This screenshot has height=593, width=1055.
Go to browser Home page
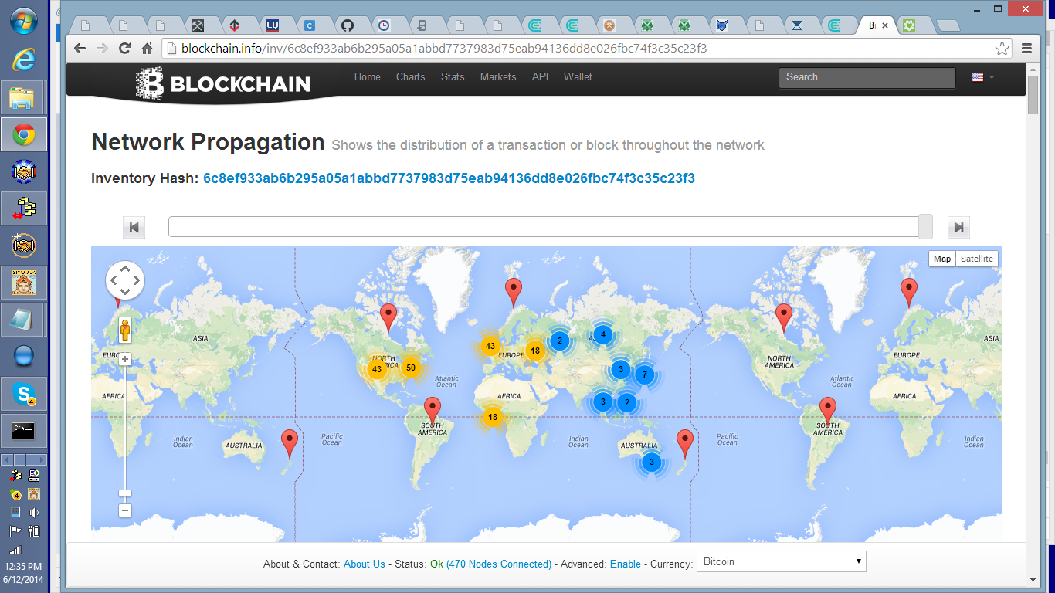(147, 48)
